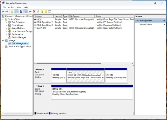Screen dimensions: 167x120
Task: Select the (Disk 0 partition 1) volume row
Action: tap(84, 22)
